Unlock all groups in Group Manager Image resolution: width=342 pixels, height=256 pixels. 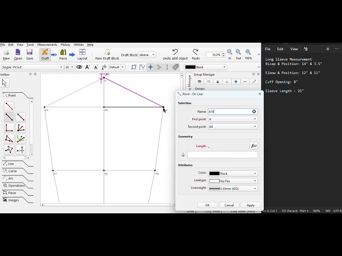coord(227,82)
